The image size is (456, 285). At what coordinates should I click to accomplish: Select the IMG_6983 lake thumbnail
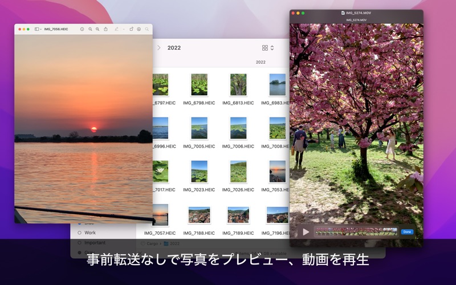pos(278,84)
